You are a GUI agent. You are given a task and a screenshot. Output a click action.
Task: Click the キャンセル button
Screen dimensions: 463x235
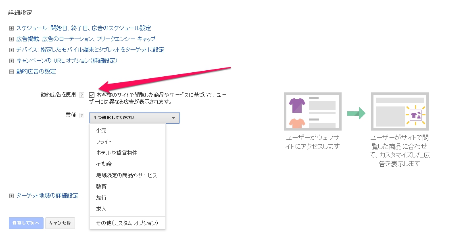coord(60,223)
